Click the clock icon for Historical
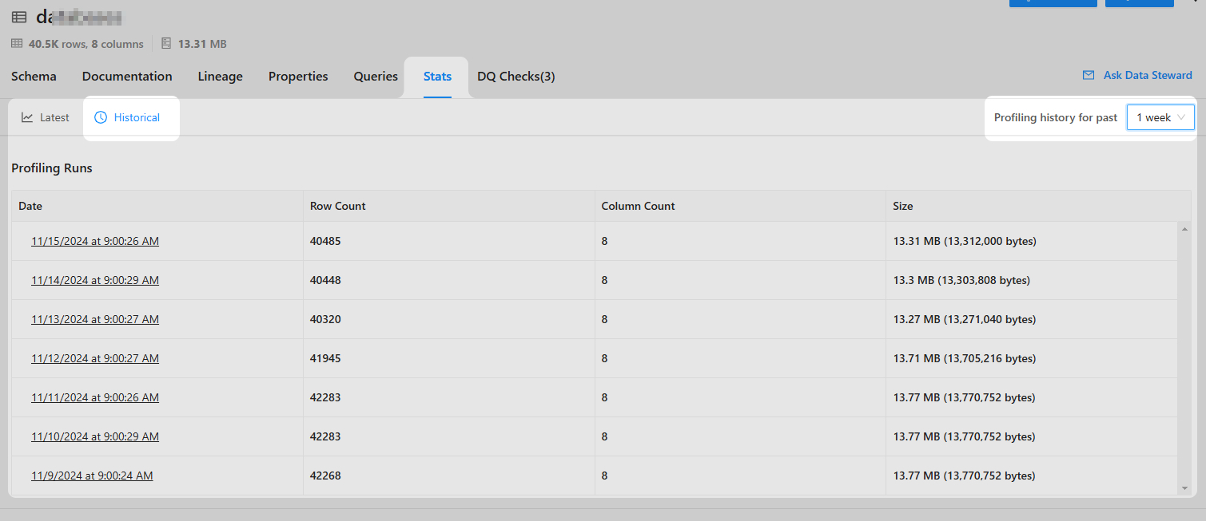This screenshot has width=1206, height=521. 101,117
